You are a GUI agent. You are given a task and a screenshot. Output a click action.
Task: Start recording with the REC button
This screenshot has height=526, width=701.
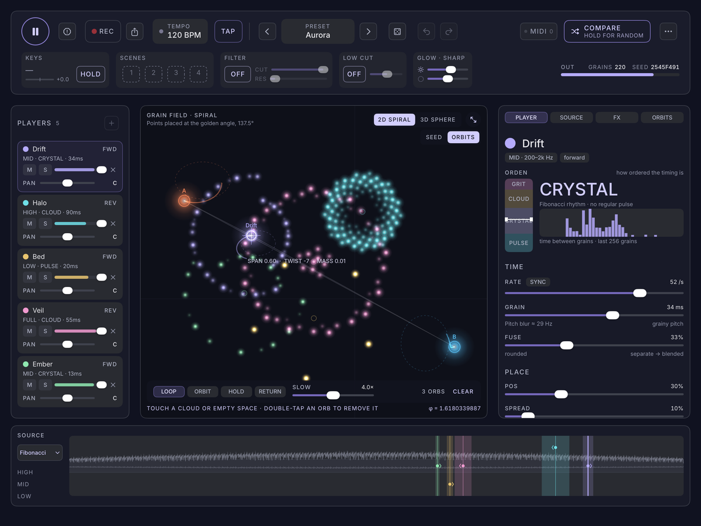point(103,32)
